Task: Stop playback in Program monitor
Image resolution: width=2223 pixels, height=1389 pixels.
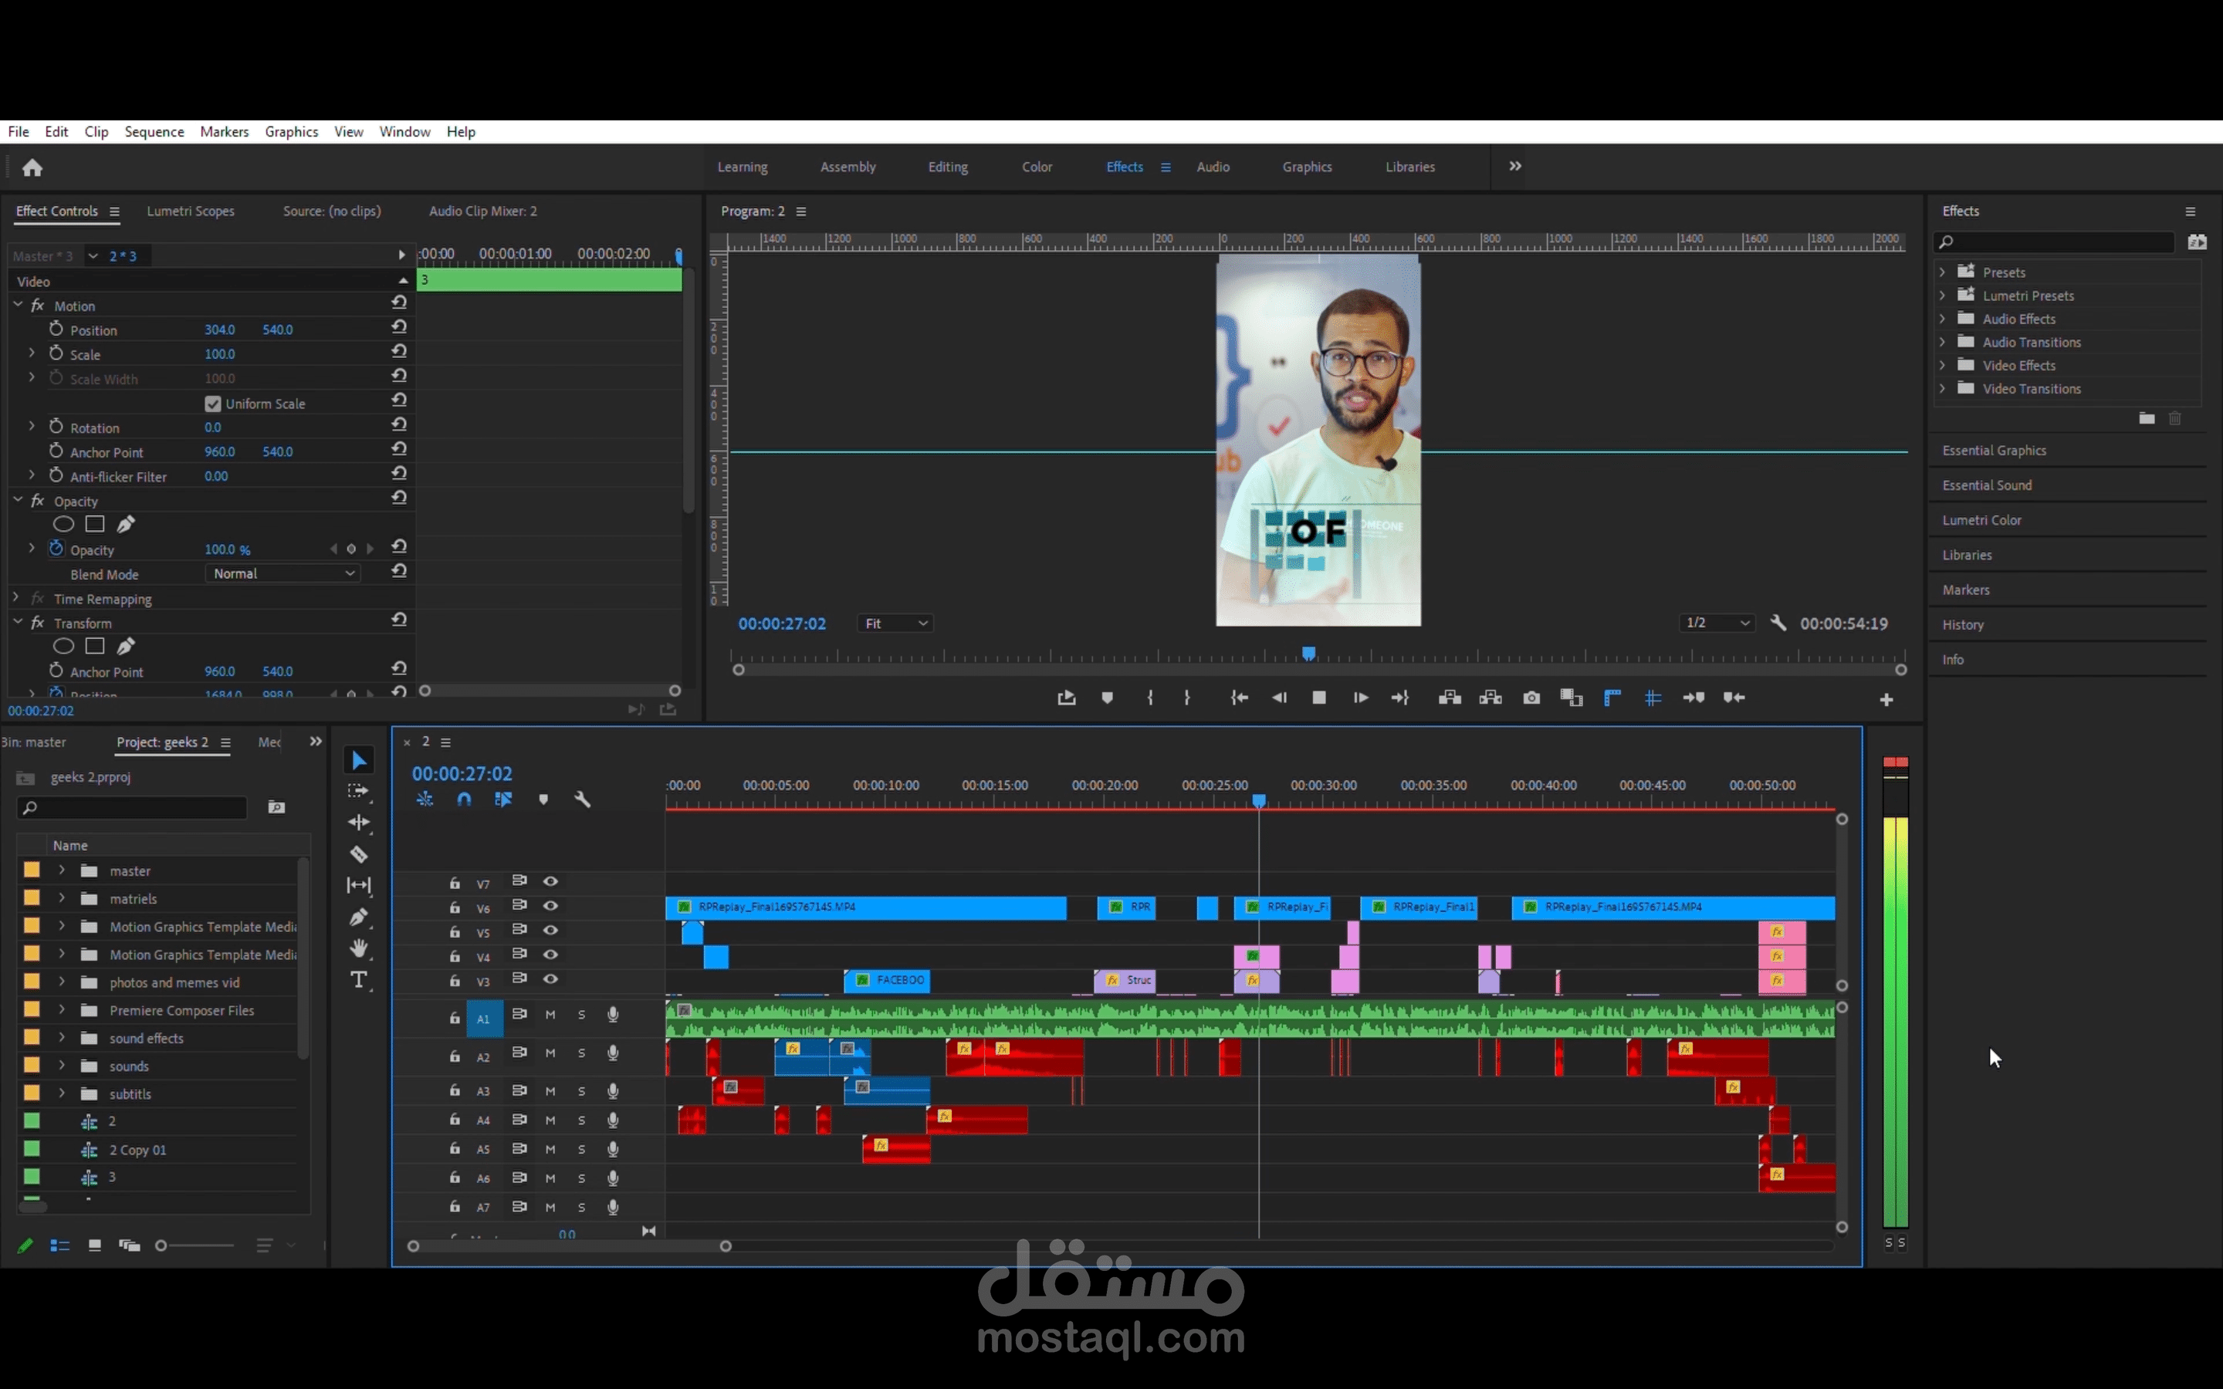Action: pos(1319,698)
